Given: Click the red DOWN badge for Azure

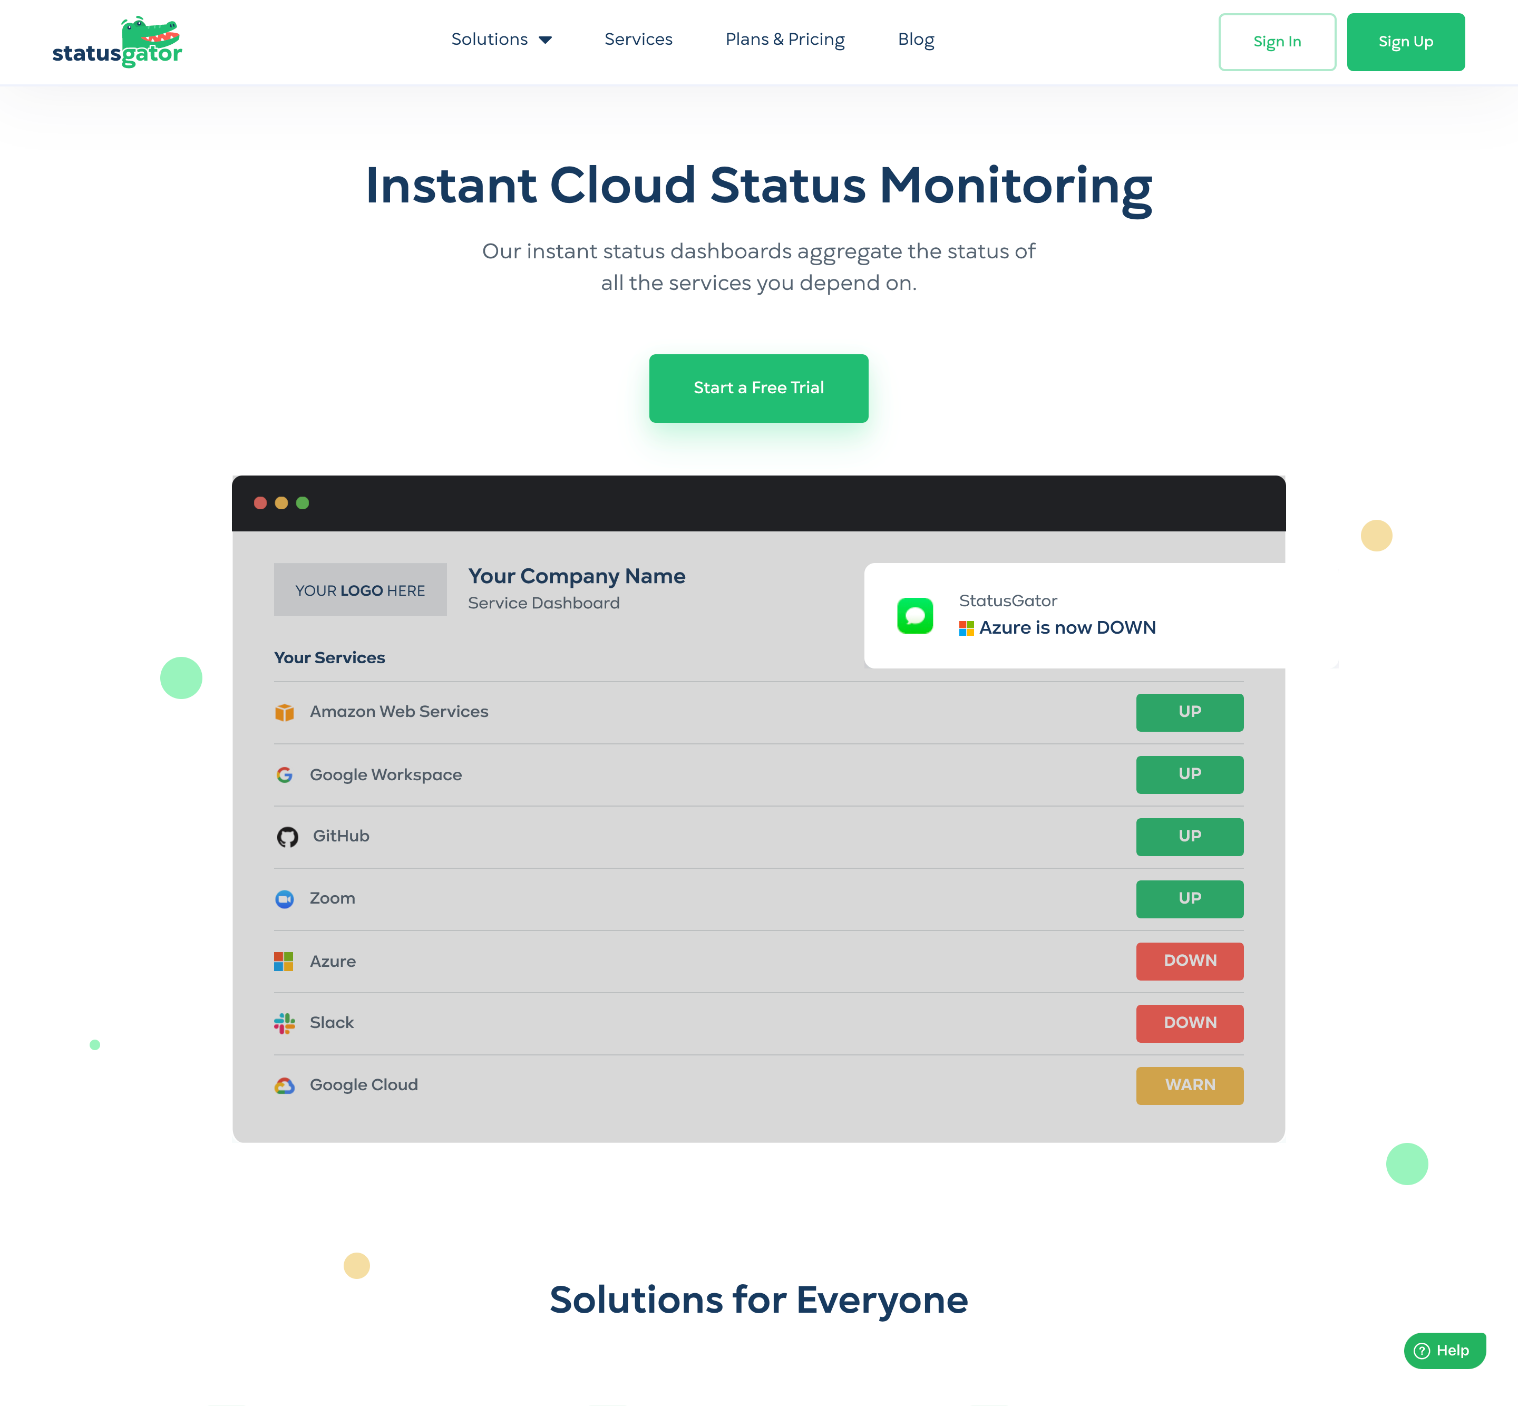Looking at the screenshot, I should [x=1190, y=961].
